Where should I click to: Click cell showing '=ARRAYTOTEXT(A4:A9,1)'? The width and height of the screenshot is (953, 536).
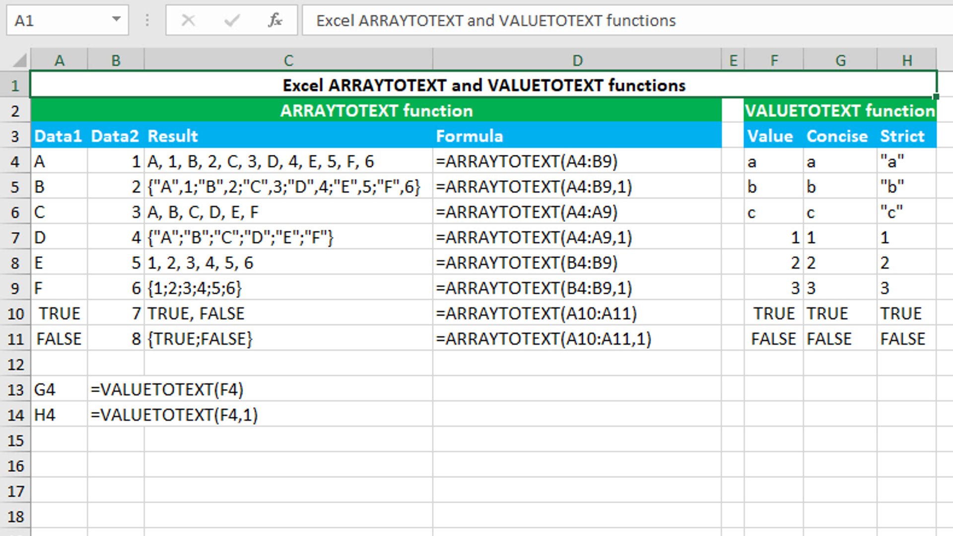coord(577,237)
